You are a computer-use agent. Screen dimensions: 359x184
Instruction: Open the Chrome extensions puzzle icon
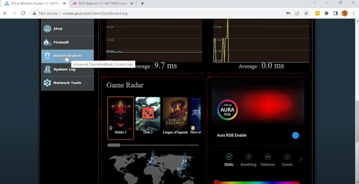326,13
